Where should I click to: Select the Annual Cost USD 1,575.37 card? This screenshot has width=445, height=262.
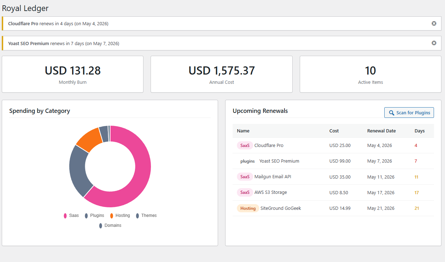pyautogui.click(x=222, y=74)
